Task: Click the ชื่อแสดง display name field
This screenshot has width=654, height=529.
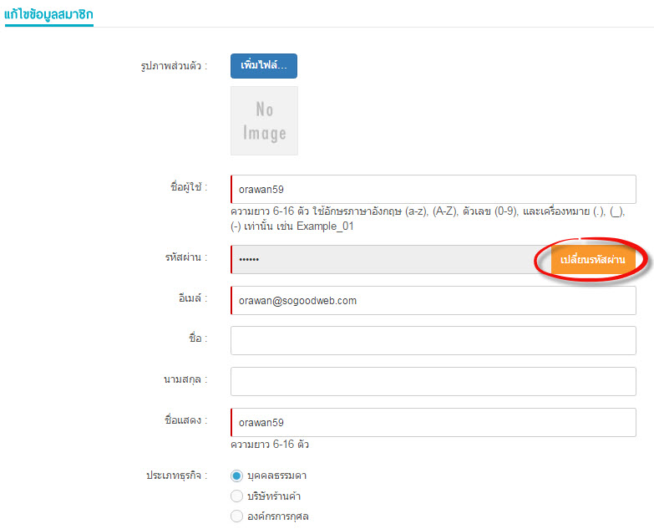Action: (x=433, y=422)
